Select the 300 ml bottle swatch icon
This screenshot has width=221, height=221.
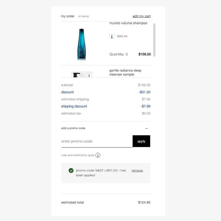[112, 36]
